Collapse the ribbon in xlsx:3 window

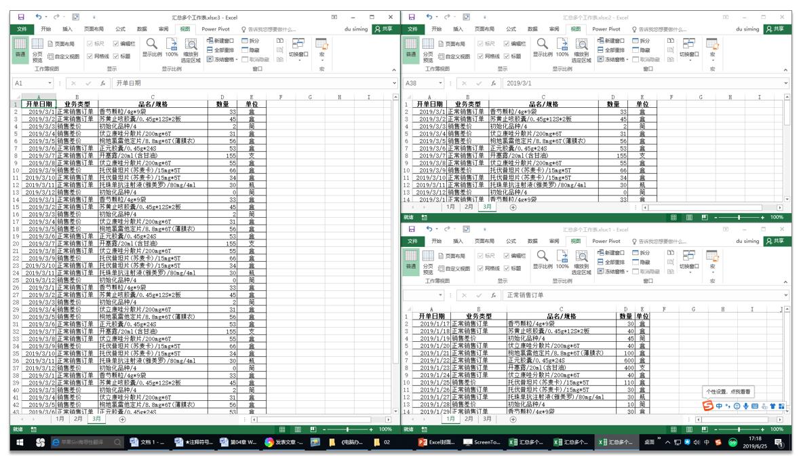[394, 69]
